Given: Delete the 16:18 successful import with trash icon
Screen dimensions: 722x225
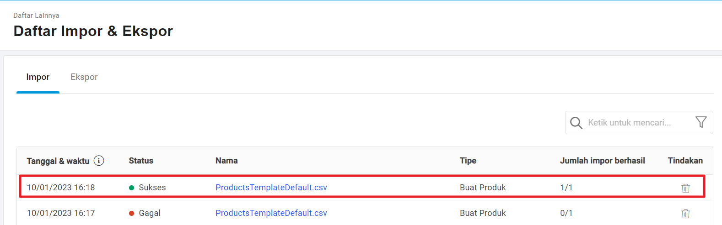Looking at the screenshot, I should click(x=685, y=188).
